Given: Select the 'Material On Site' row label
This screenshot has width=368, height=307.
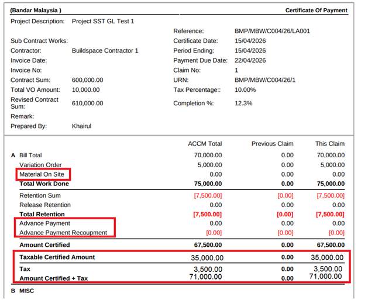Looking at the screenshot, I should 42,174.
